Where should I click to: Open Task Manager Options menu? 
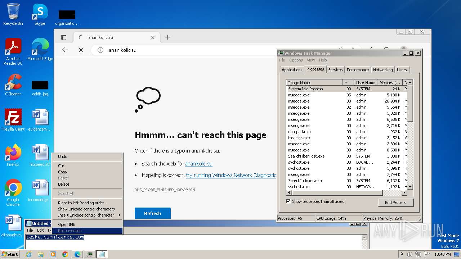pyautogui.click(x=296, y=60)
